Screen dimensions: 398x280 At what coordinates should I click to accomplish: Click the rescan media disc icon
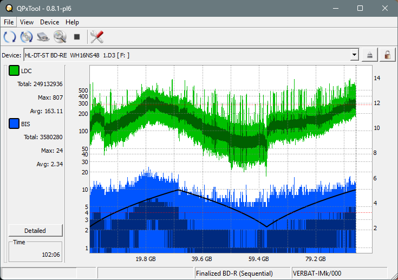(x=27, y=37)
